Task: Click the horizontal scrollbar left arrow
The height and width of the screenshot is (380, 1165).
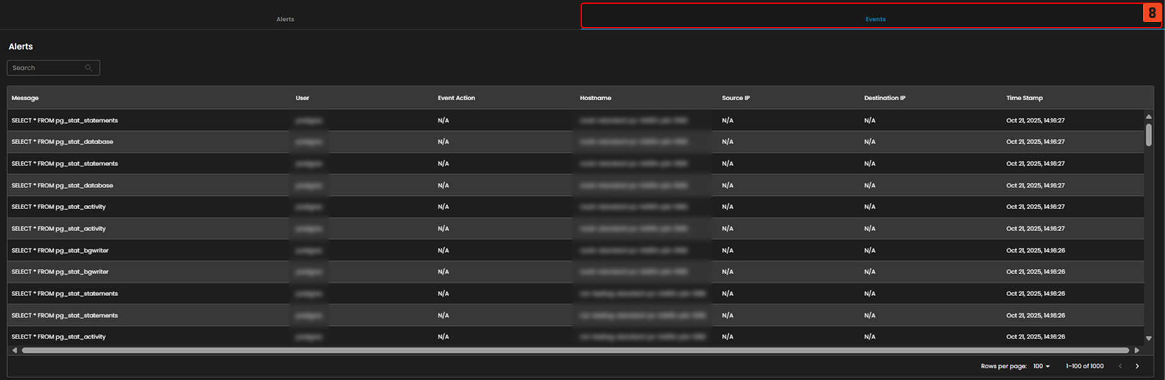Action: click(x=15, y=350)
